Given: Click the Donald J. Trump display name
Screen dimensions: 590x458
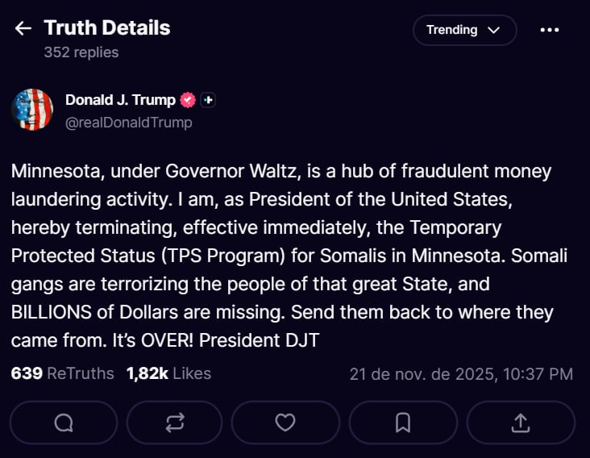Looking at the screenshot, I should (120, 100).
